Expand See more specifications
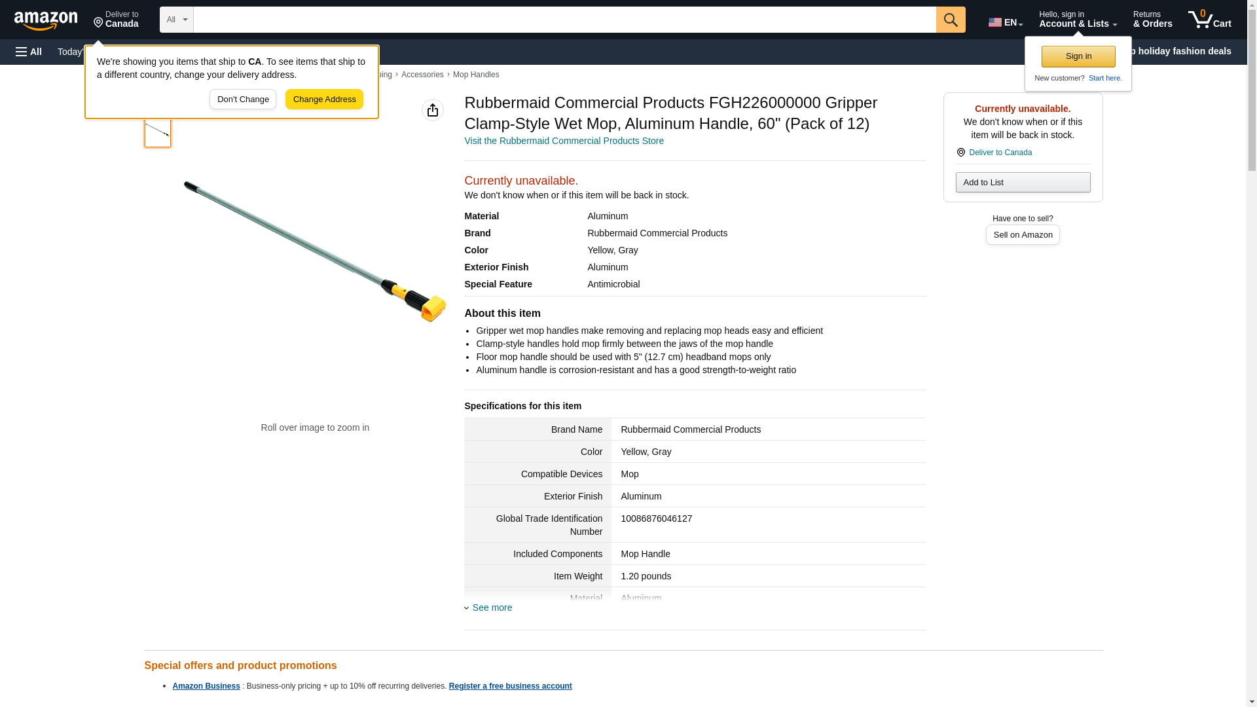Screen dimensions: 1257x707 [x=492, y=607]
